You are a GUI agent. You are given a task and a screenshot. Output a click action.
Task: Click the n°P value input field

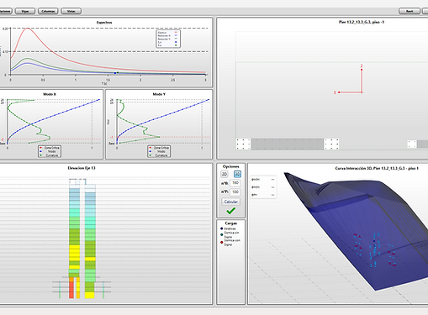235,192
